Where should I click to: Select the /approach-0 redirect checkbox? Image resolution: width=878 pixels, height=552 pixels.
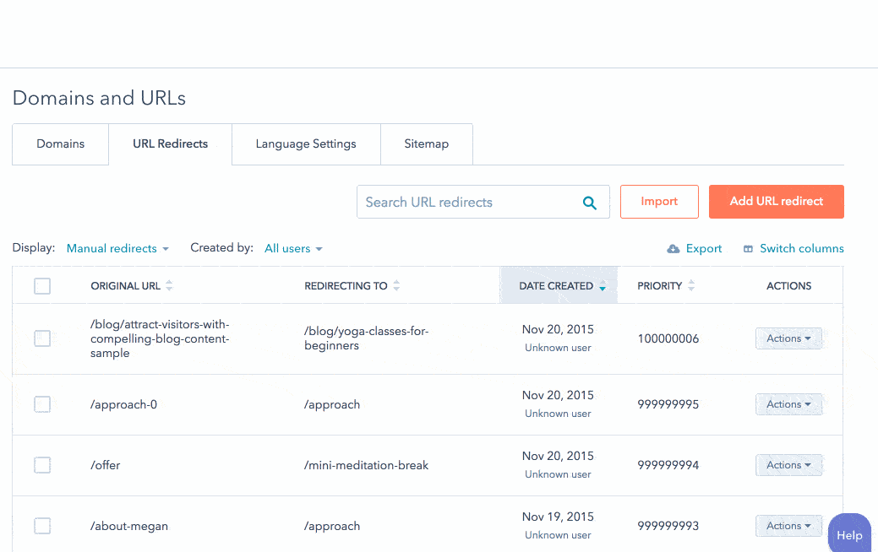pos(42,404)
